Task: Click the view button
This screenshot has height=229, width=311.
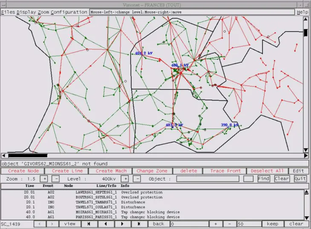Action: (70, 224)
